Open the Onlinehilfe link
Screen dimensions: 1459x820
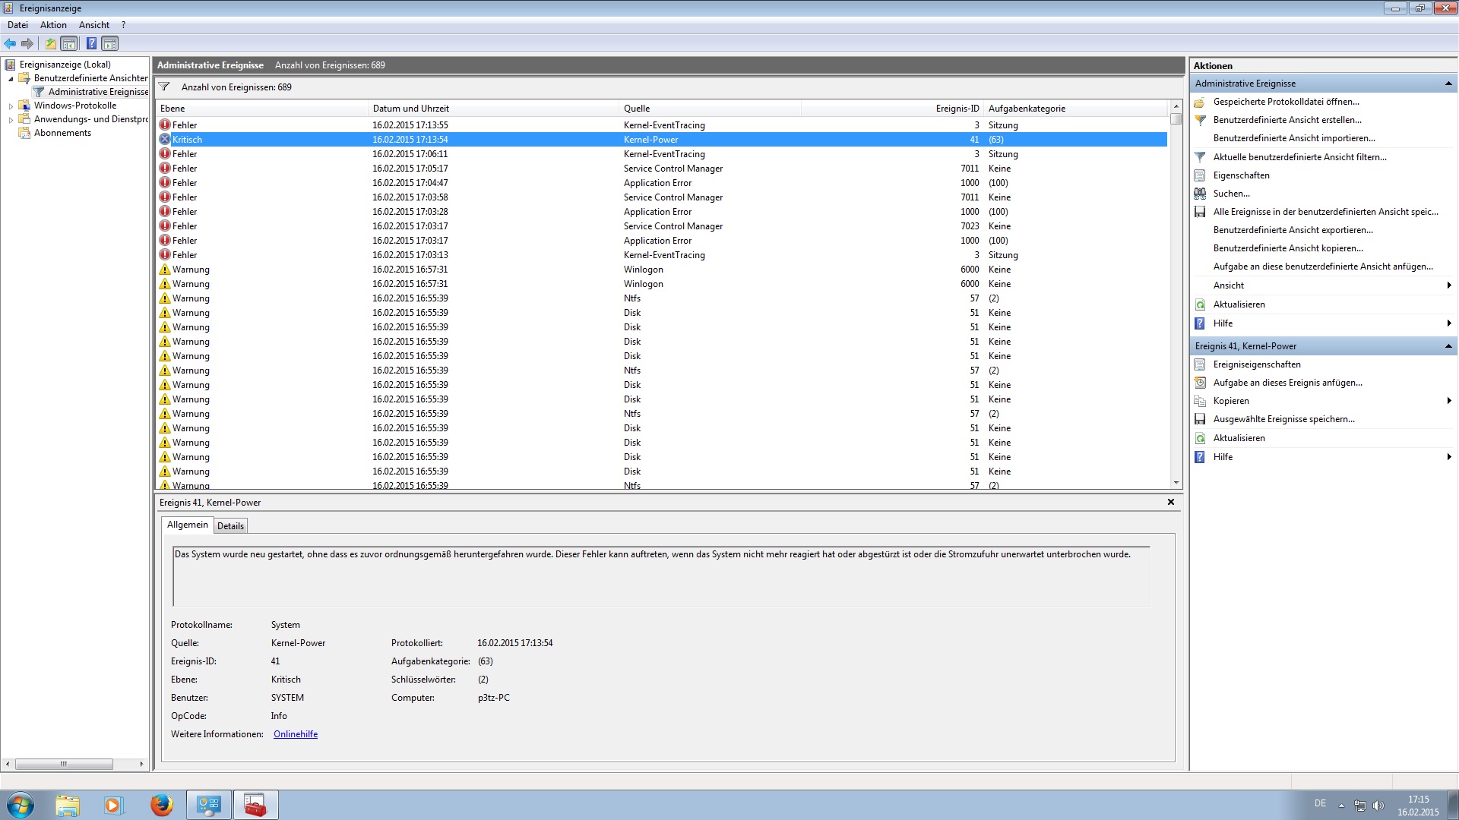pos(296,734)
